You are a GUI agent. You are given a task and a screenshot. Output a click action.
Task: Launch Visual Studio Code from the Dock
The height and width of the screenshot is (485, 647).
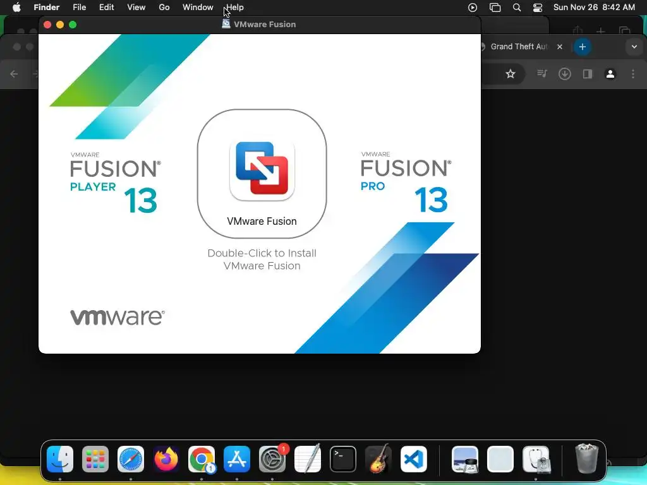[x=413, y=459]
